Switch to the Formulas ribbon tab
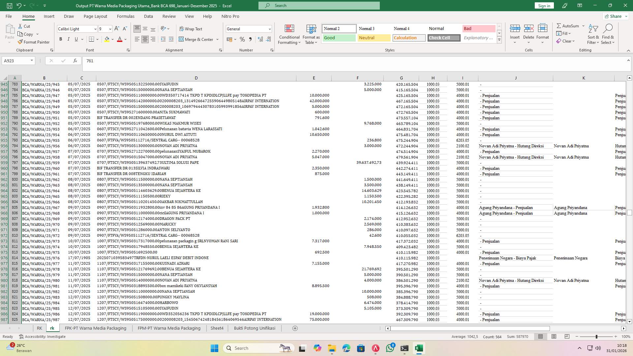The height and width of the screenshot is (356, 633). click(x=126, y=16)
